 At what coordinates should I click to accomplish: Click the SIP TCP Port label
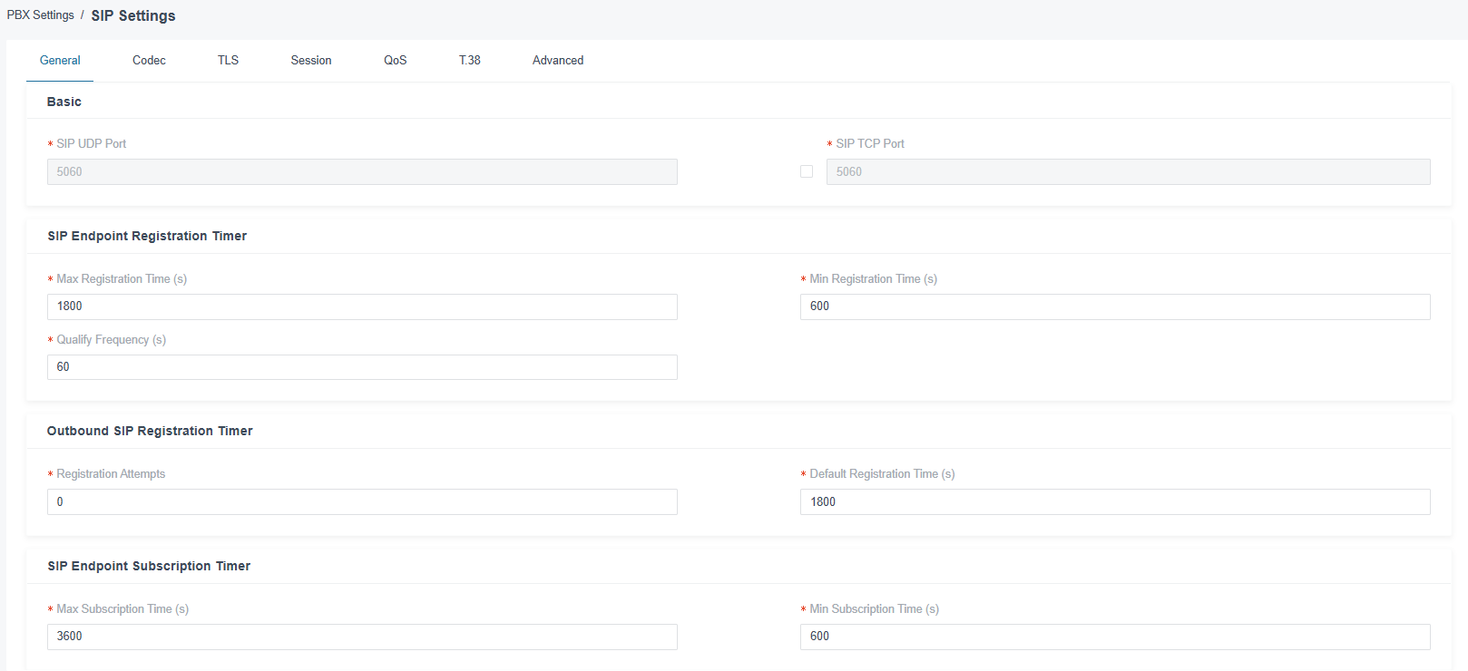coord(870,143)
